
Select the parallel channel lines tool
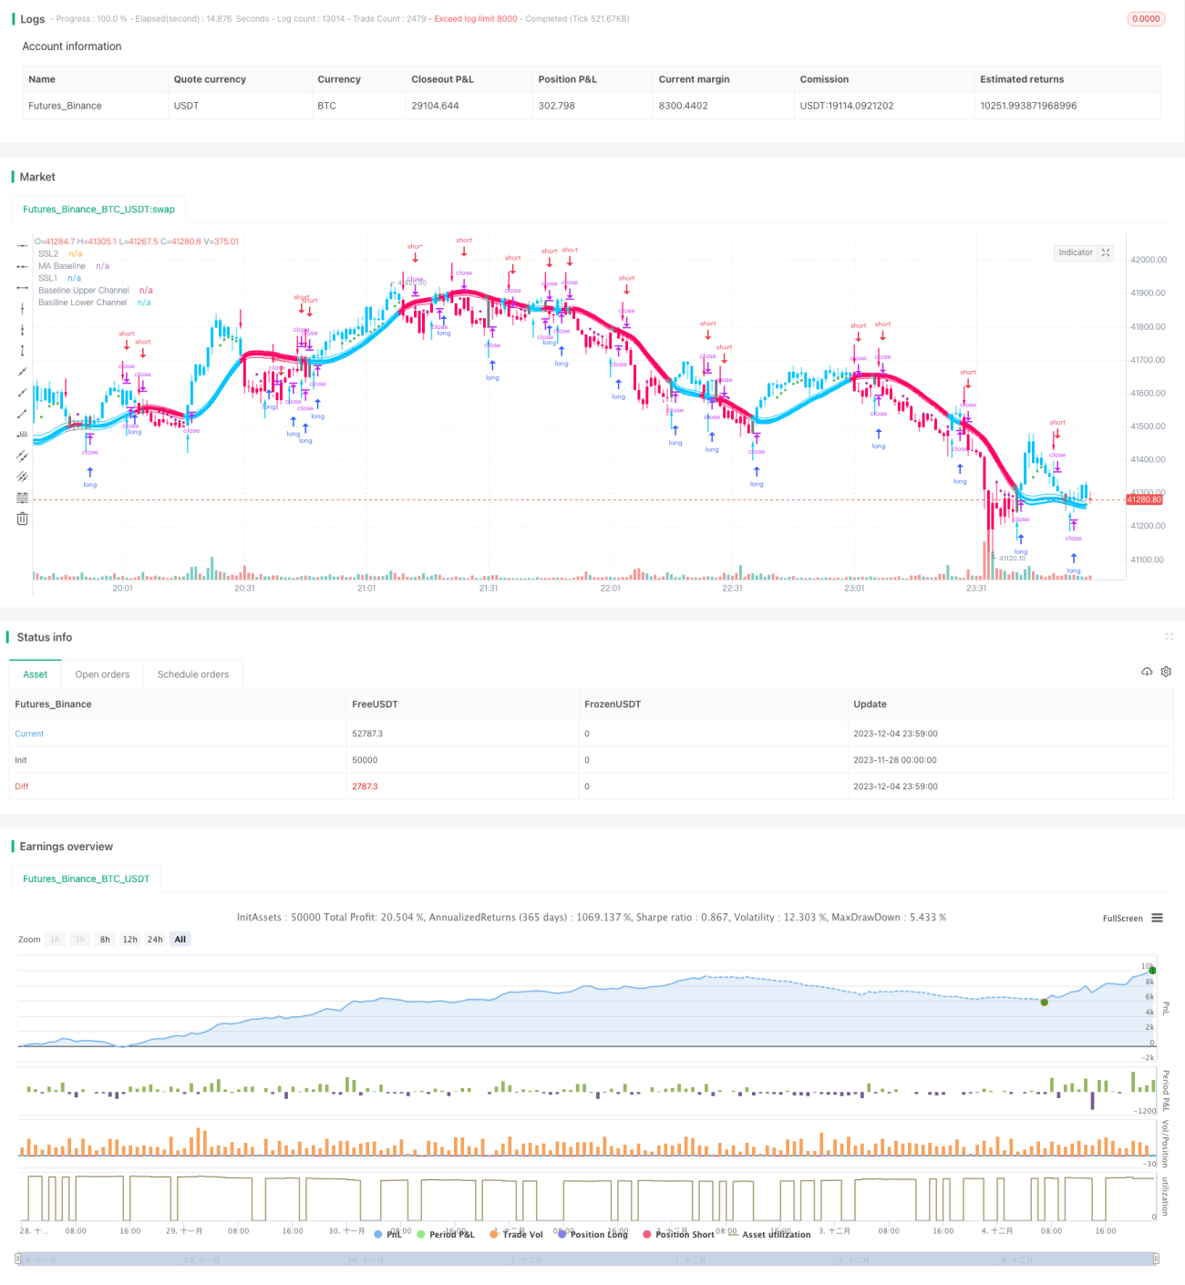pos(22,456)
